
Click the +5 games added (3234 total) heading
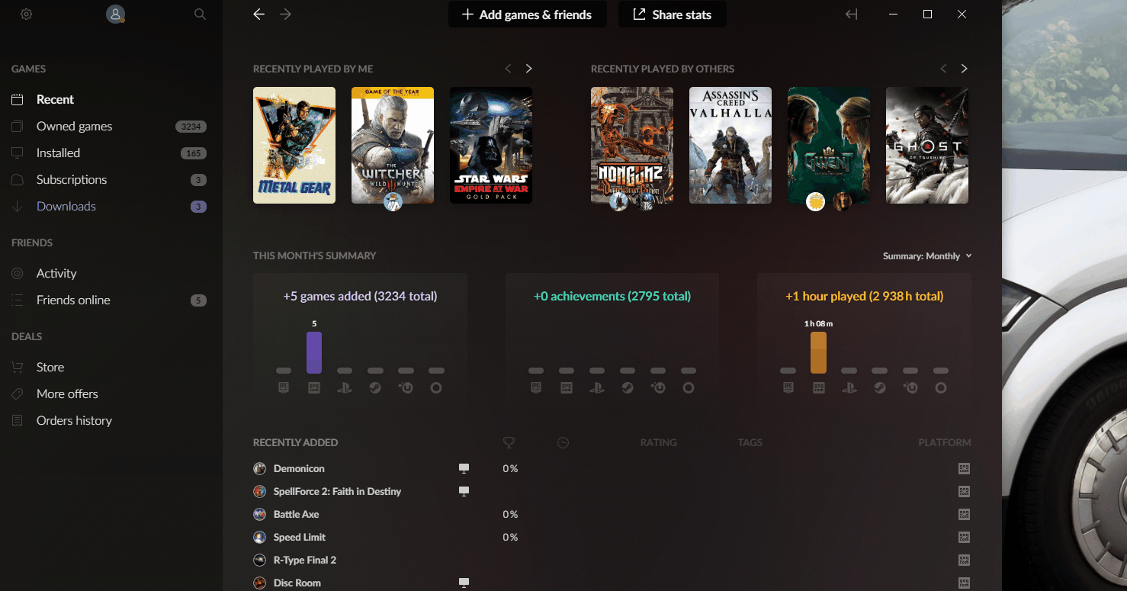coord(360,296)
